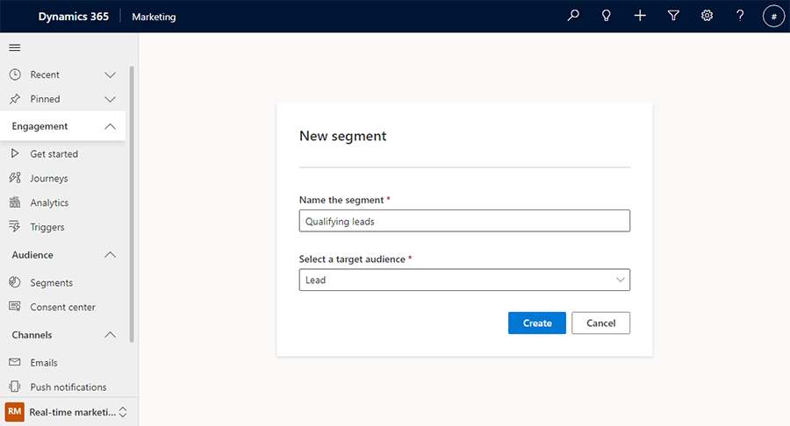Open the settings gear icon
The image size is (790, 426).
click(x=707, y=16)
